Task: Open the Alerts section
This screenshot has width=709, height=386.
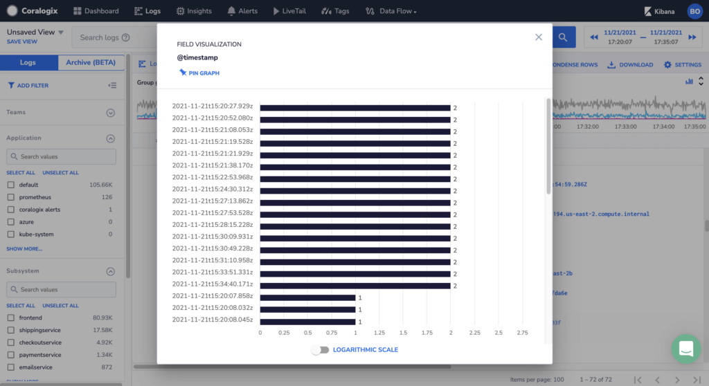Action: 242,11
